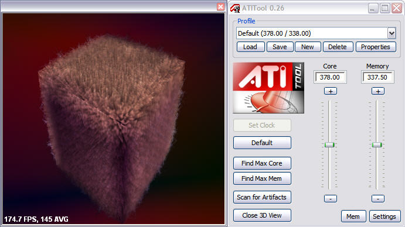Load the selected profile
Viewport: 405px width, 227px height.
(250, 47)
